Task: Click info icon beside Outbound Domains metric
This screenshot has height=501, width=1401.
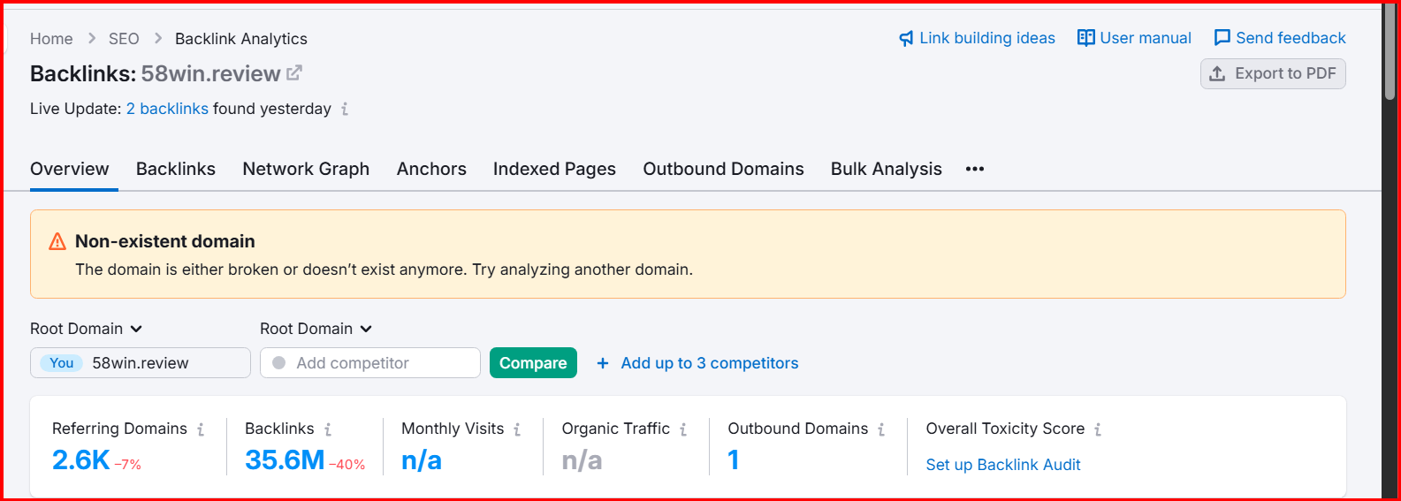Action: pos(881,429)
